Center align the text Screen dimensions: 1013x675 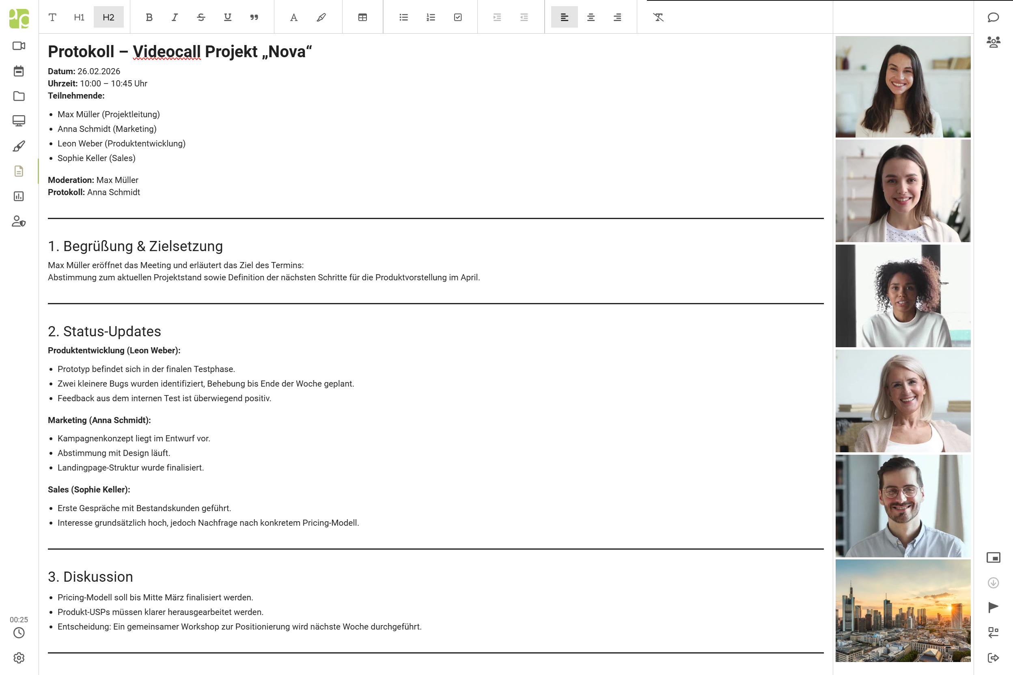point(591,17)
